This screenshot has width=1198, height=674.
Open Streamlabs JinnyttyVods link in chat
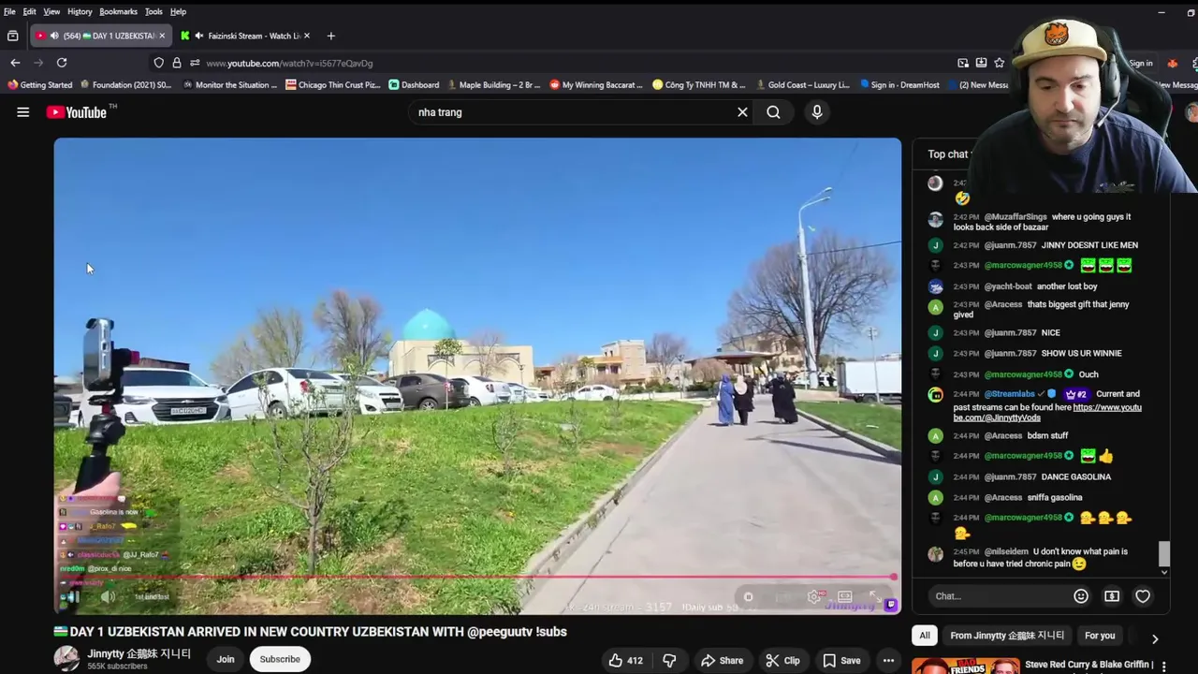[1048, 413]
